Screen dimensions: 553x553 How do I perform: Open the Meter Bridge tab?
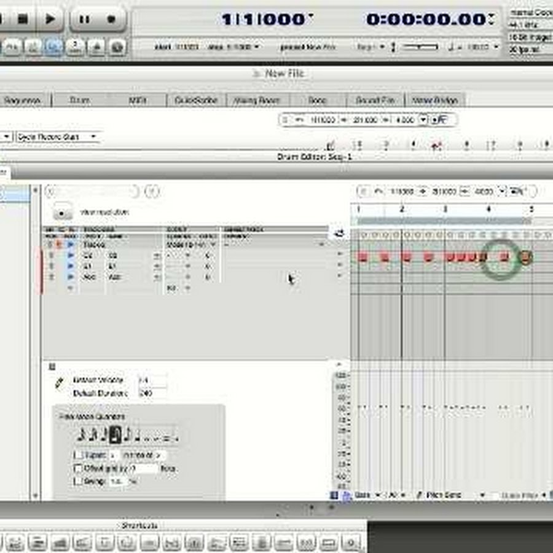tap(435, 101)
